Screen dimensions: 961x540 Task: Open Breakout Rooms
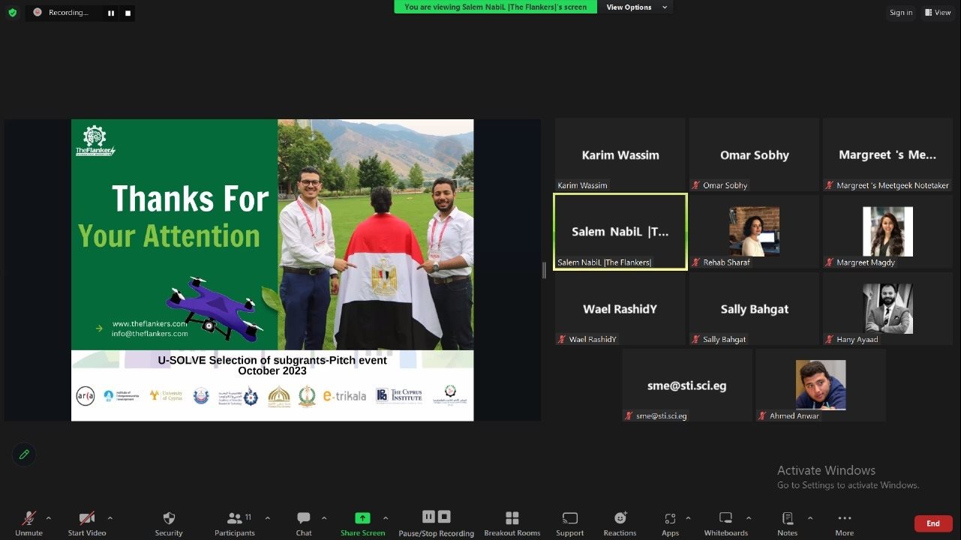(512, 518)
